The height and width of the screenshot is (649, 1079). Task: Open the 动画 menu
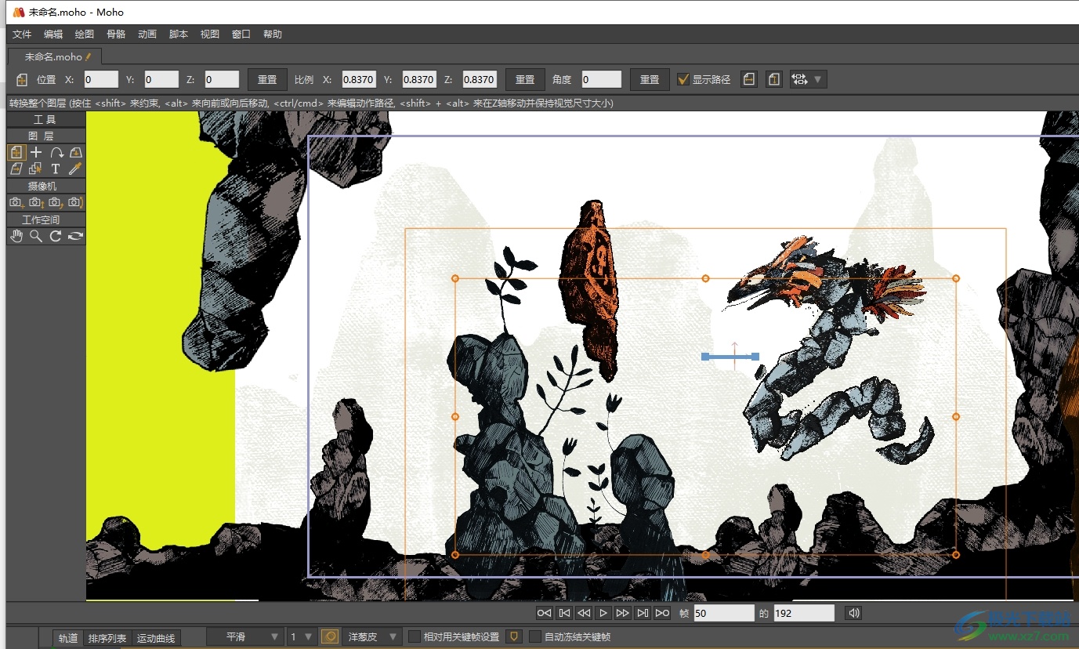click(147, 34)
